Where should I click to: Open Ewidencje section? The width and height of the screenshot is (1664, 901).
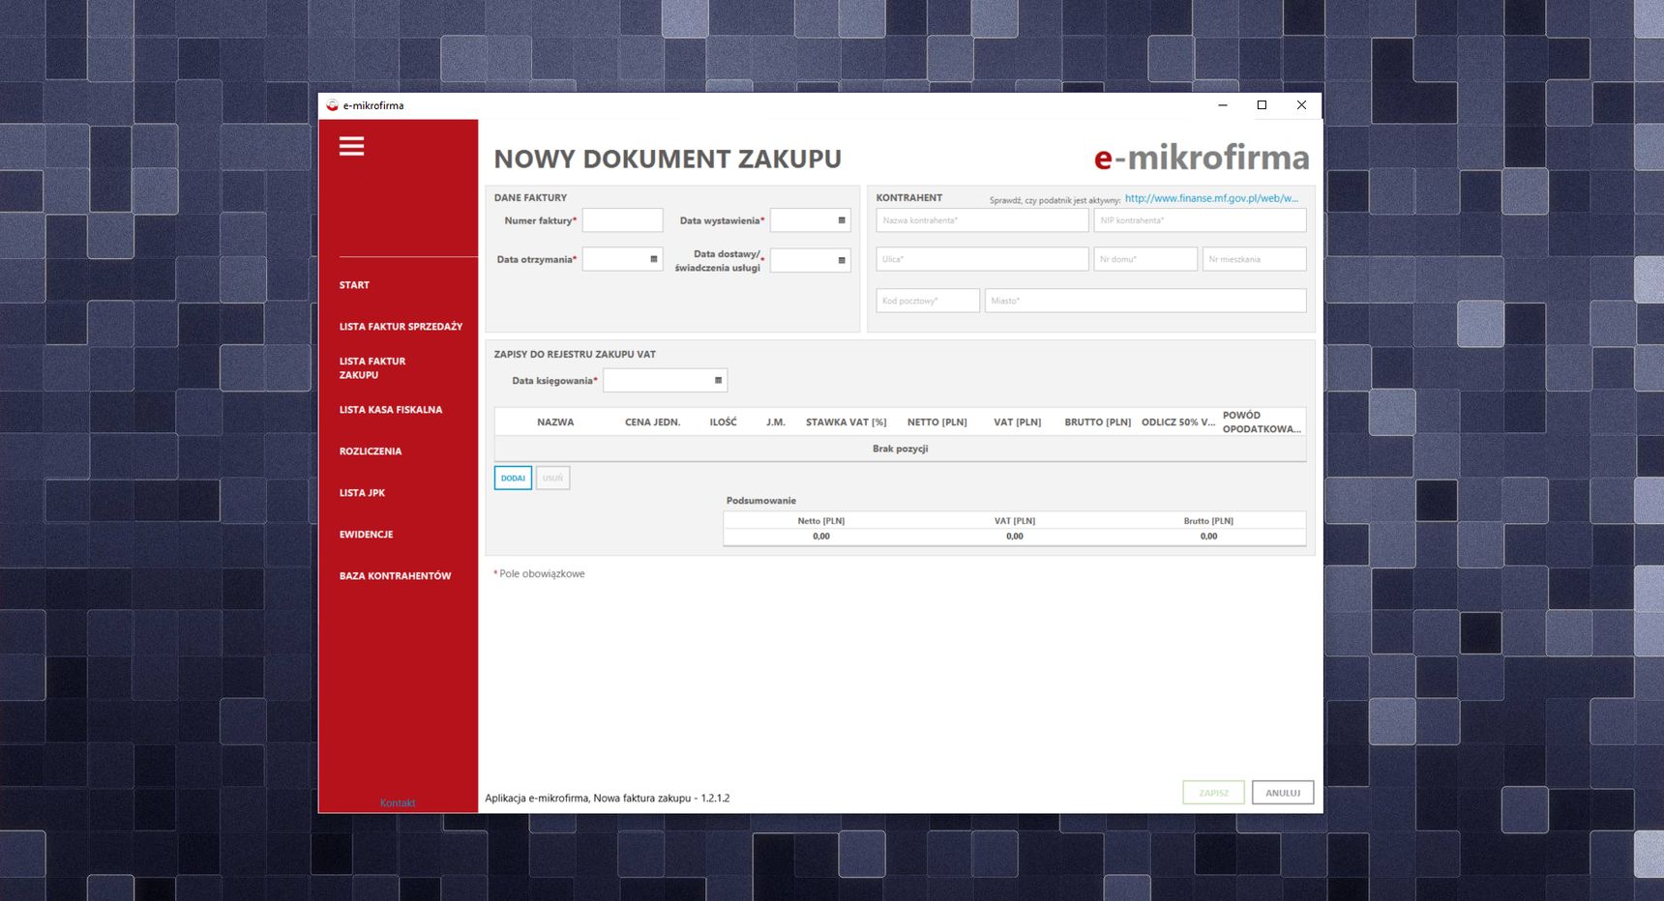pyautogui.click(x=366, y=535)
